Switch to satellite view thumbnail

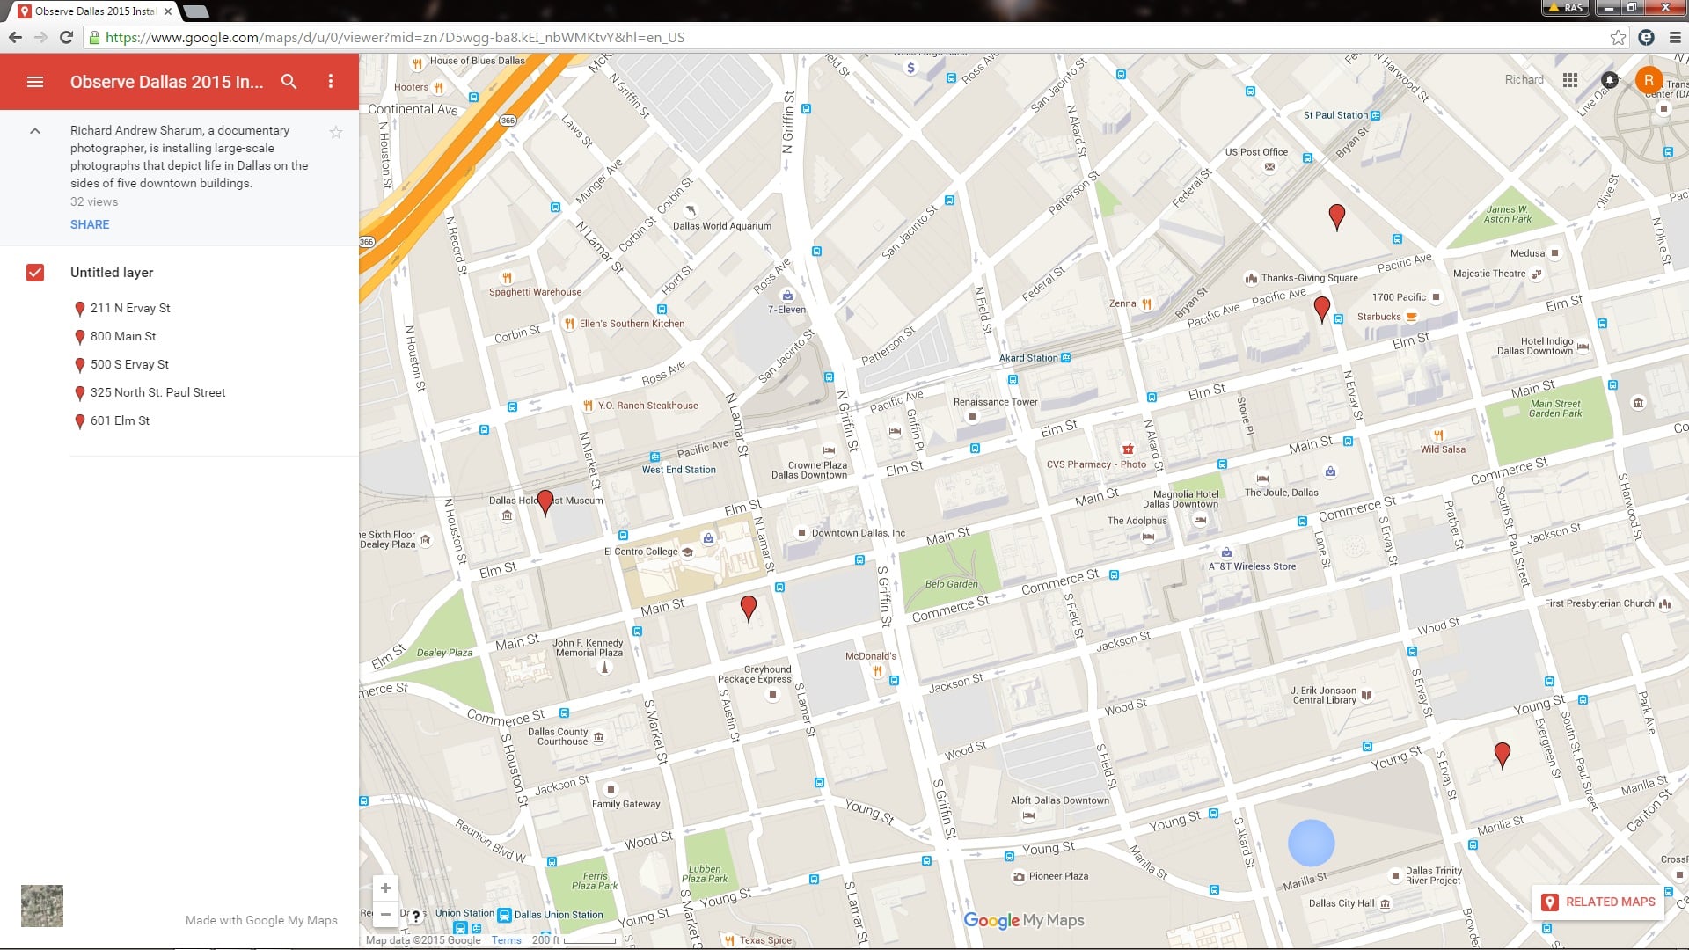point(42,906)
